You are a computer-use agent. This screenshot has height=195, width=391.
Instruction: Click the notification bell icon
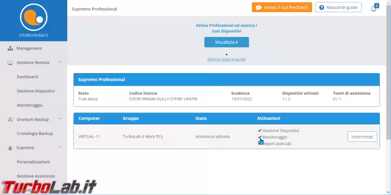pyautogui.click(x=373, y=8)
